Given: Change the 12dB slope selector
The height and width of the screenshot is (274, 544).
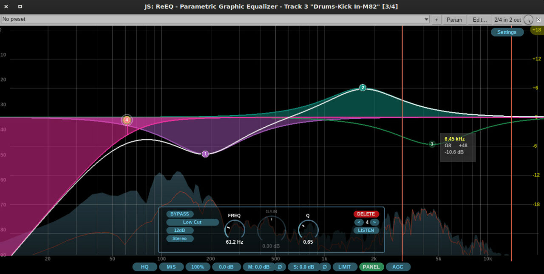Looking at the screenshot, I should 180,230.
